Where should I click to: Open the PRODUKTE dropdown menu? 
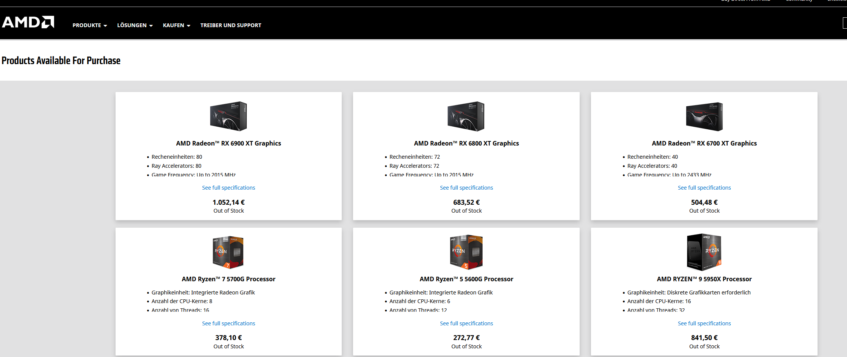coord(90,25)
